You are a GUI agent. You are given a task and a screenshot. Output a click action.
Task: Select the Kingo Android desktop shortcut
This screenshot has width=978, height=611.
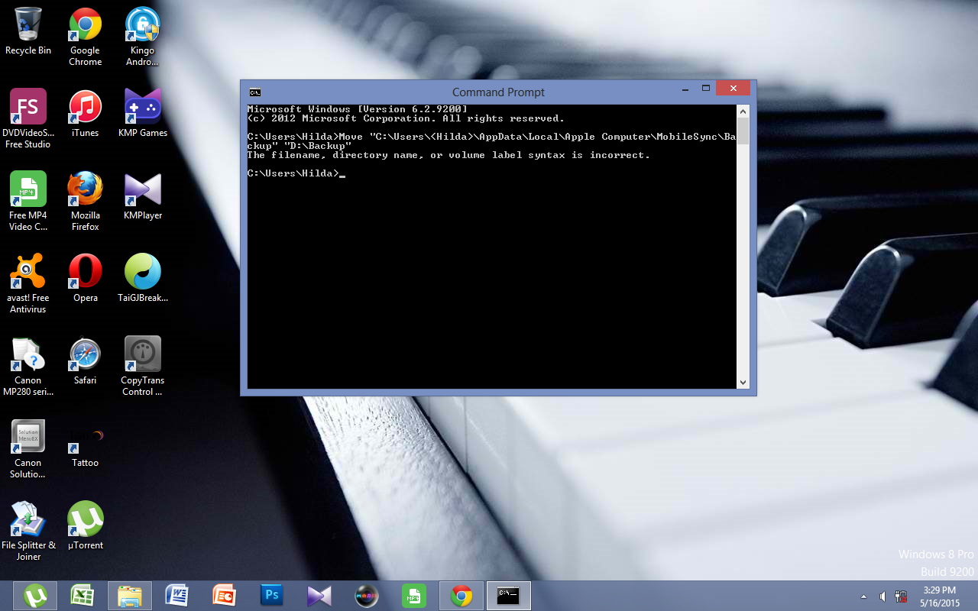point(143,37)
